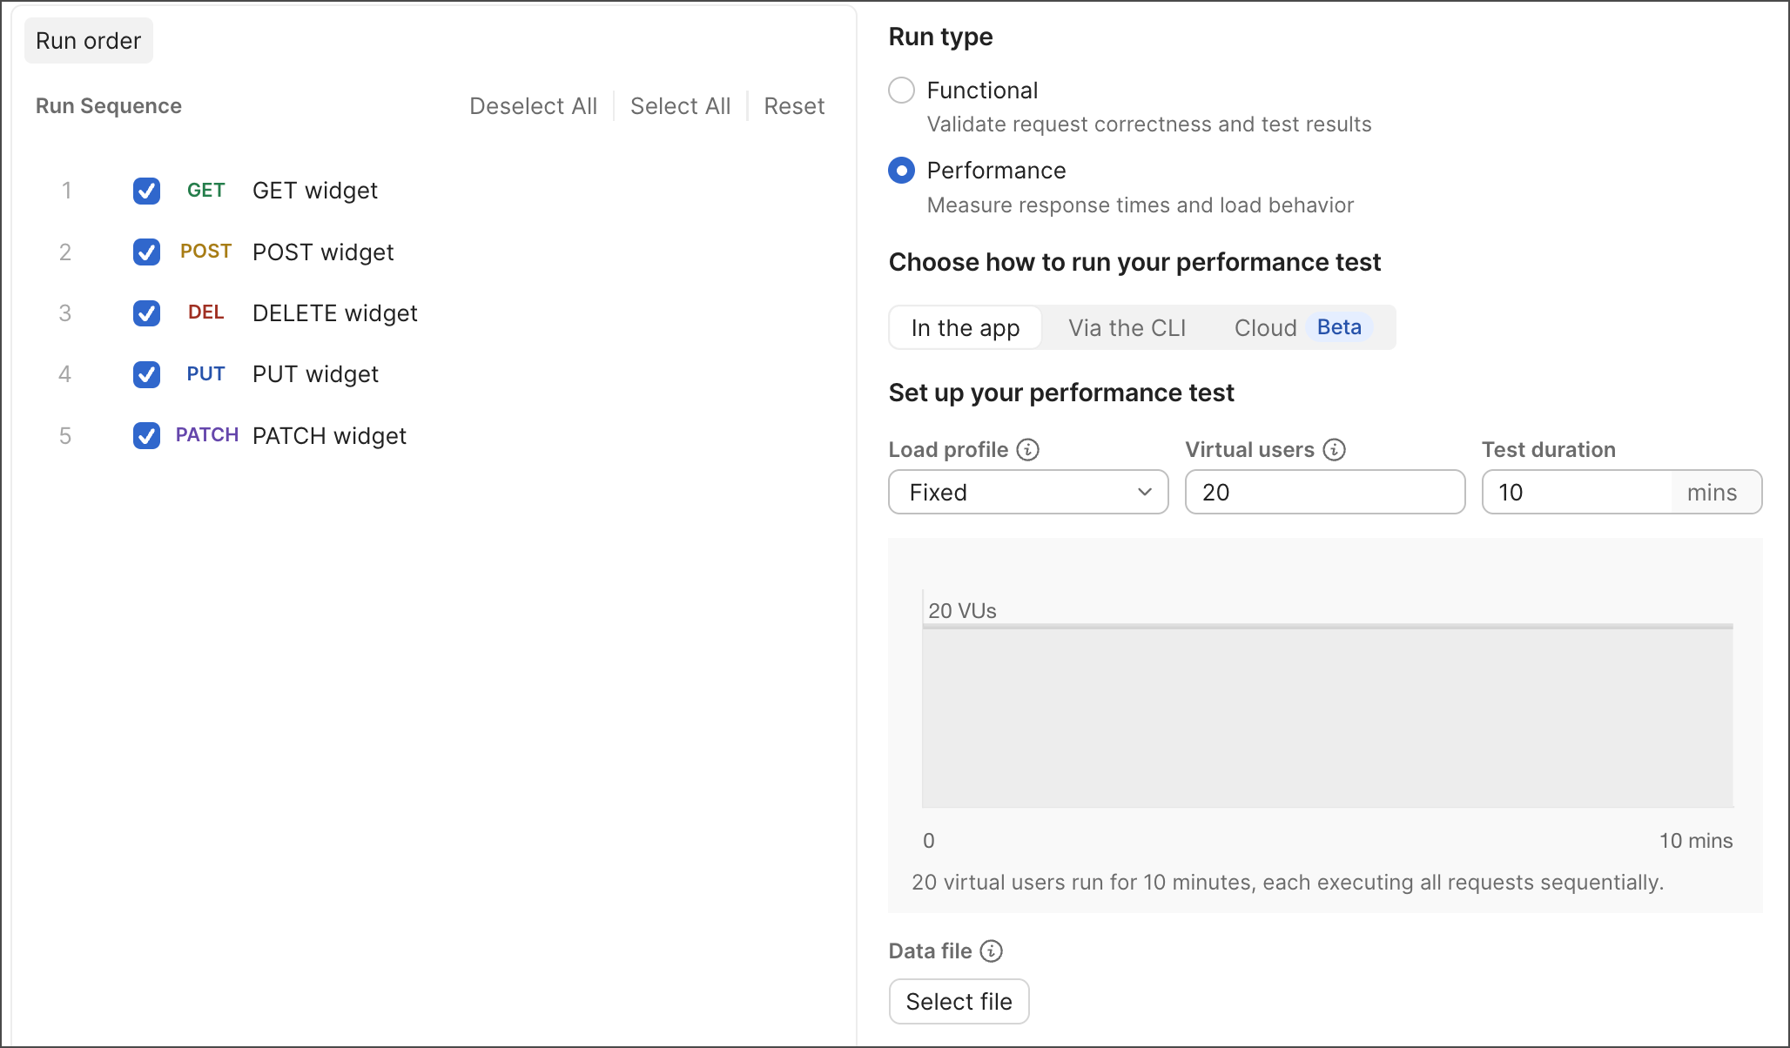Click the purple PATCH method label
The image size is (1790, 1048).
coord(207,435)
